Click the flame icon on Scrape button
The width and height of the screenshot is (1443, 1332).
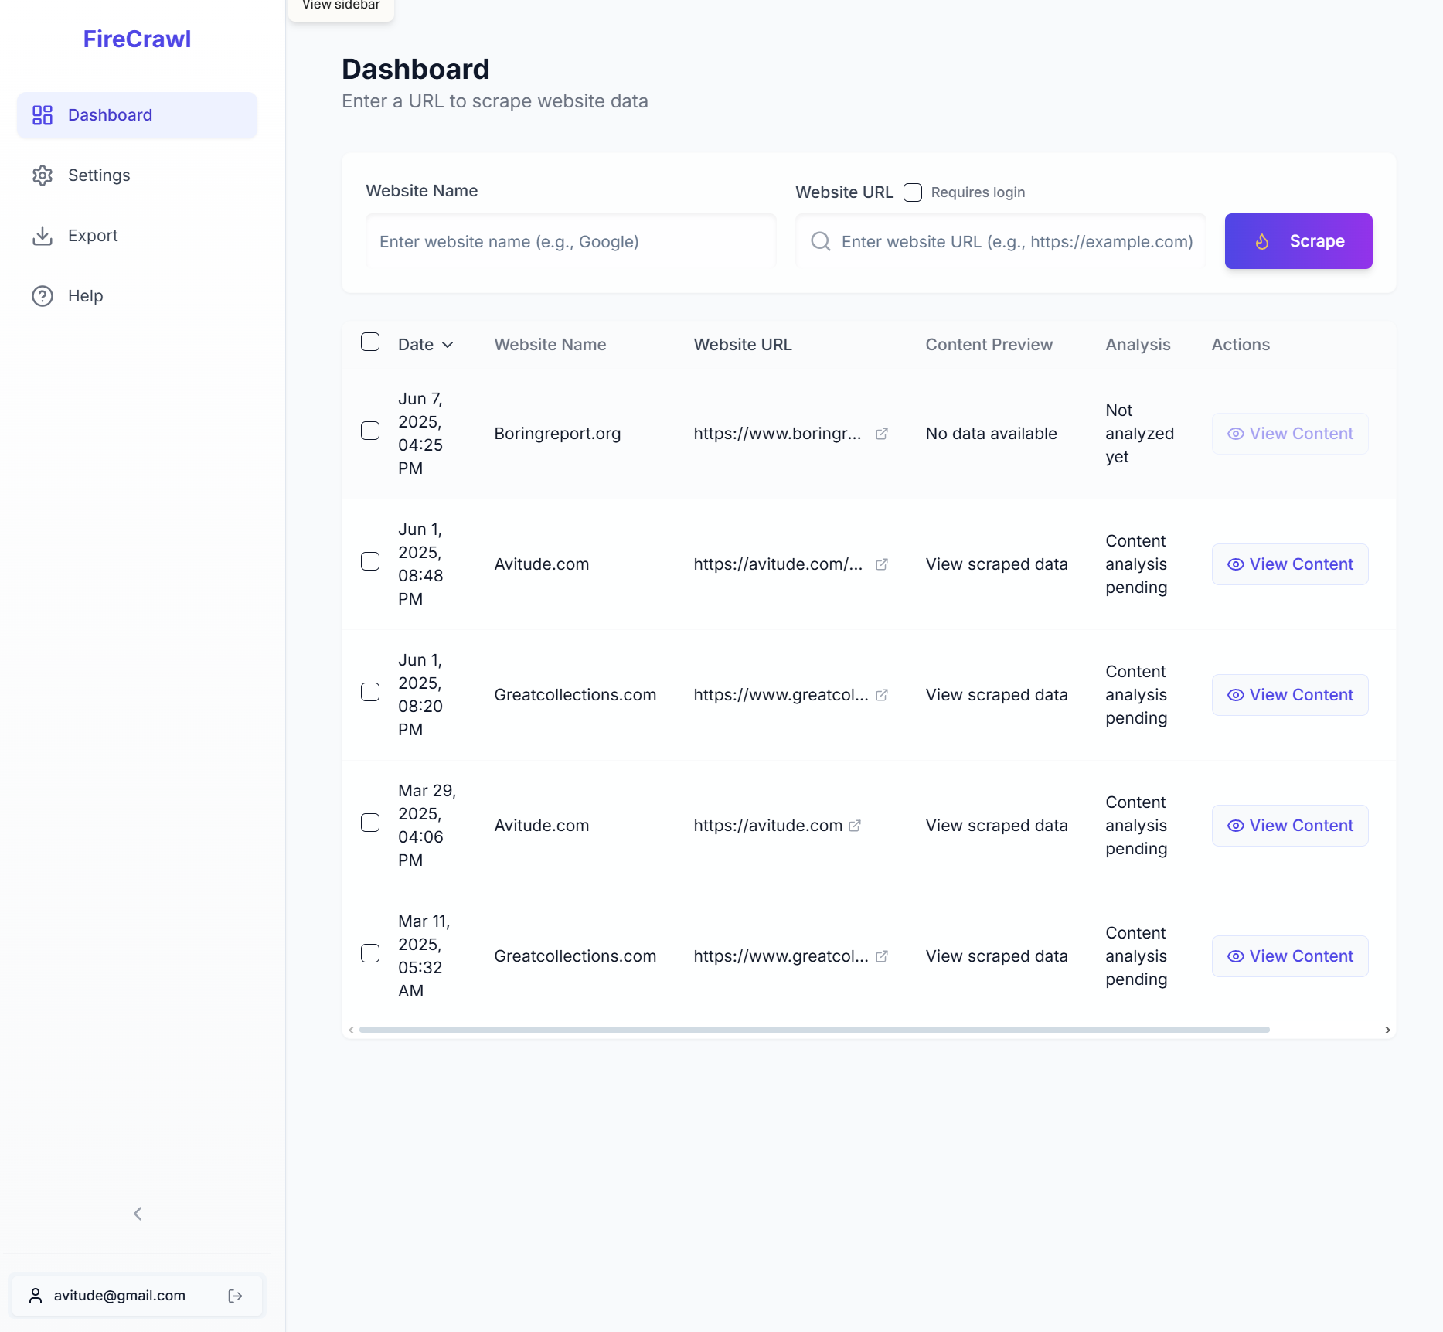click(x=1262, y=242)
